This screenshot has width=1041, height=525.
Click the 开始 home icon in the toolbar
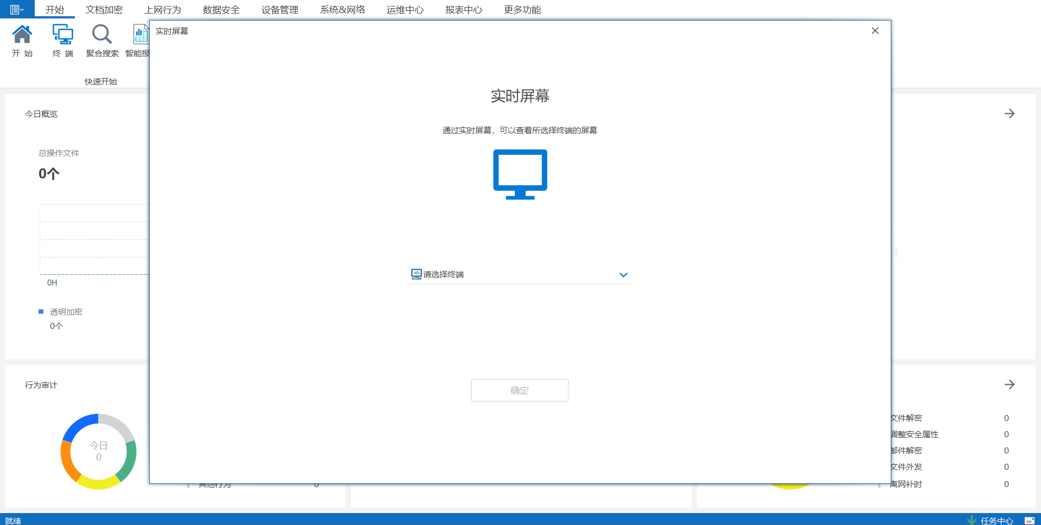22,41
